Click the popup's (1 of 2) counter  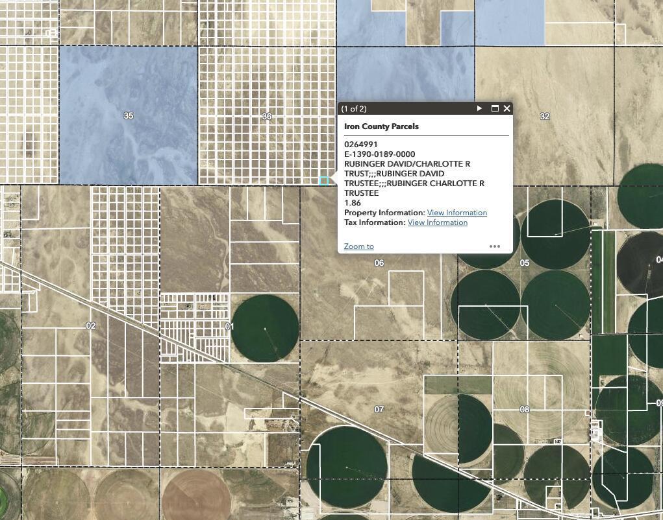click(x=354, y=108)
